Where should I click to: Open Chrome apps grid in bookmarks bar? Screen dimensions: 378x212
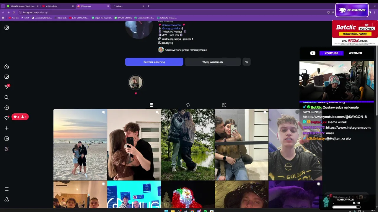(x=3, y=18)
